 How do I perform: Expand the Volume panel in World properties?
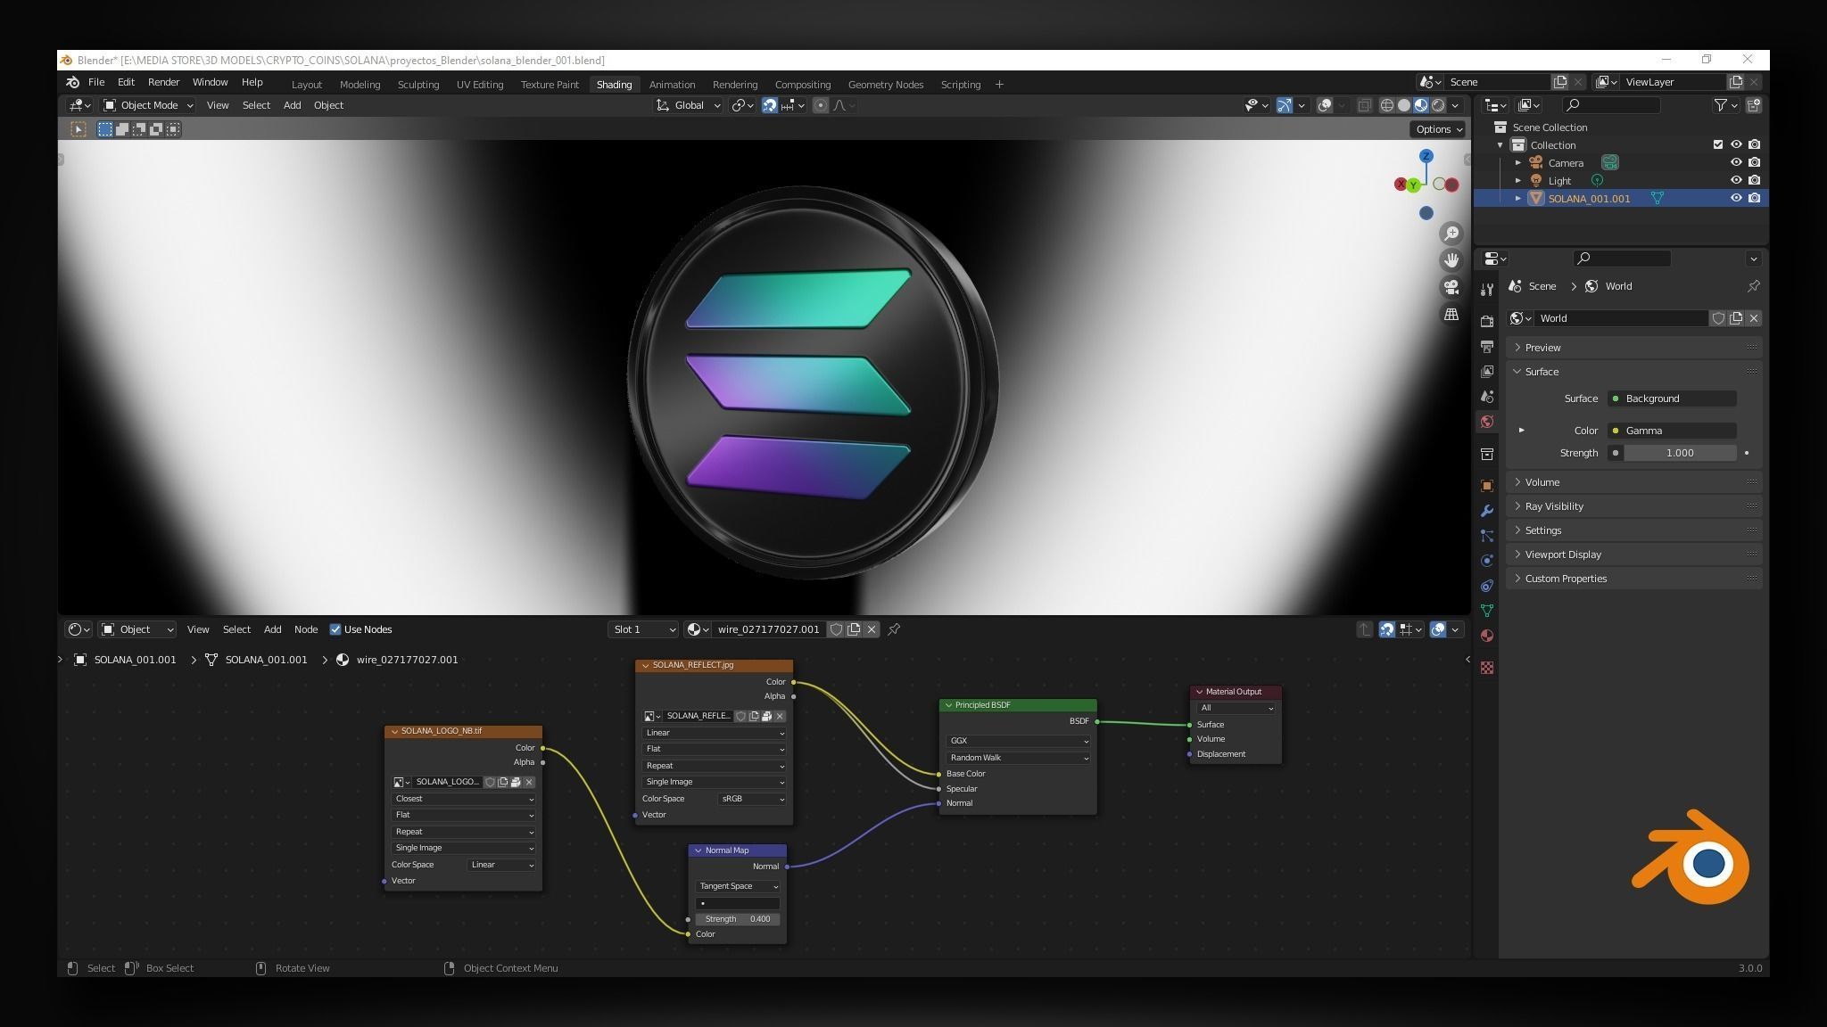click(x=1633, y=482)
